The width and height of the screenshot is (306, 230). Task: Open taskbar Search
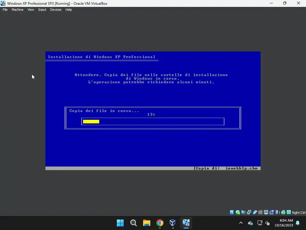(134, 223)
